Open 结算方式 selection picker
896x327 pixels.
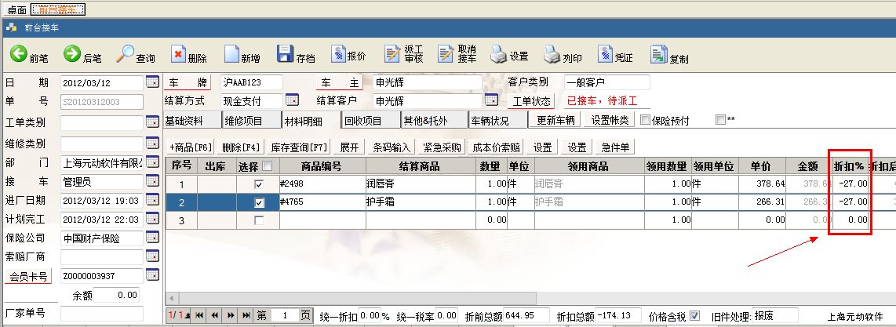(x=292, y=100)
